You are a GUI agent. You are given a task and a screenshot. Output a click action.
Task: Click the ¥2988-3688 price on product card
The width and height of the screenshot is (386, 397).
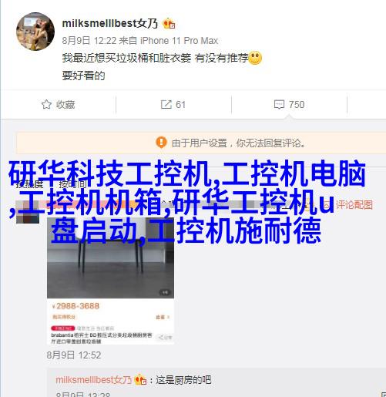click(76, 306)
